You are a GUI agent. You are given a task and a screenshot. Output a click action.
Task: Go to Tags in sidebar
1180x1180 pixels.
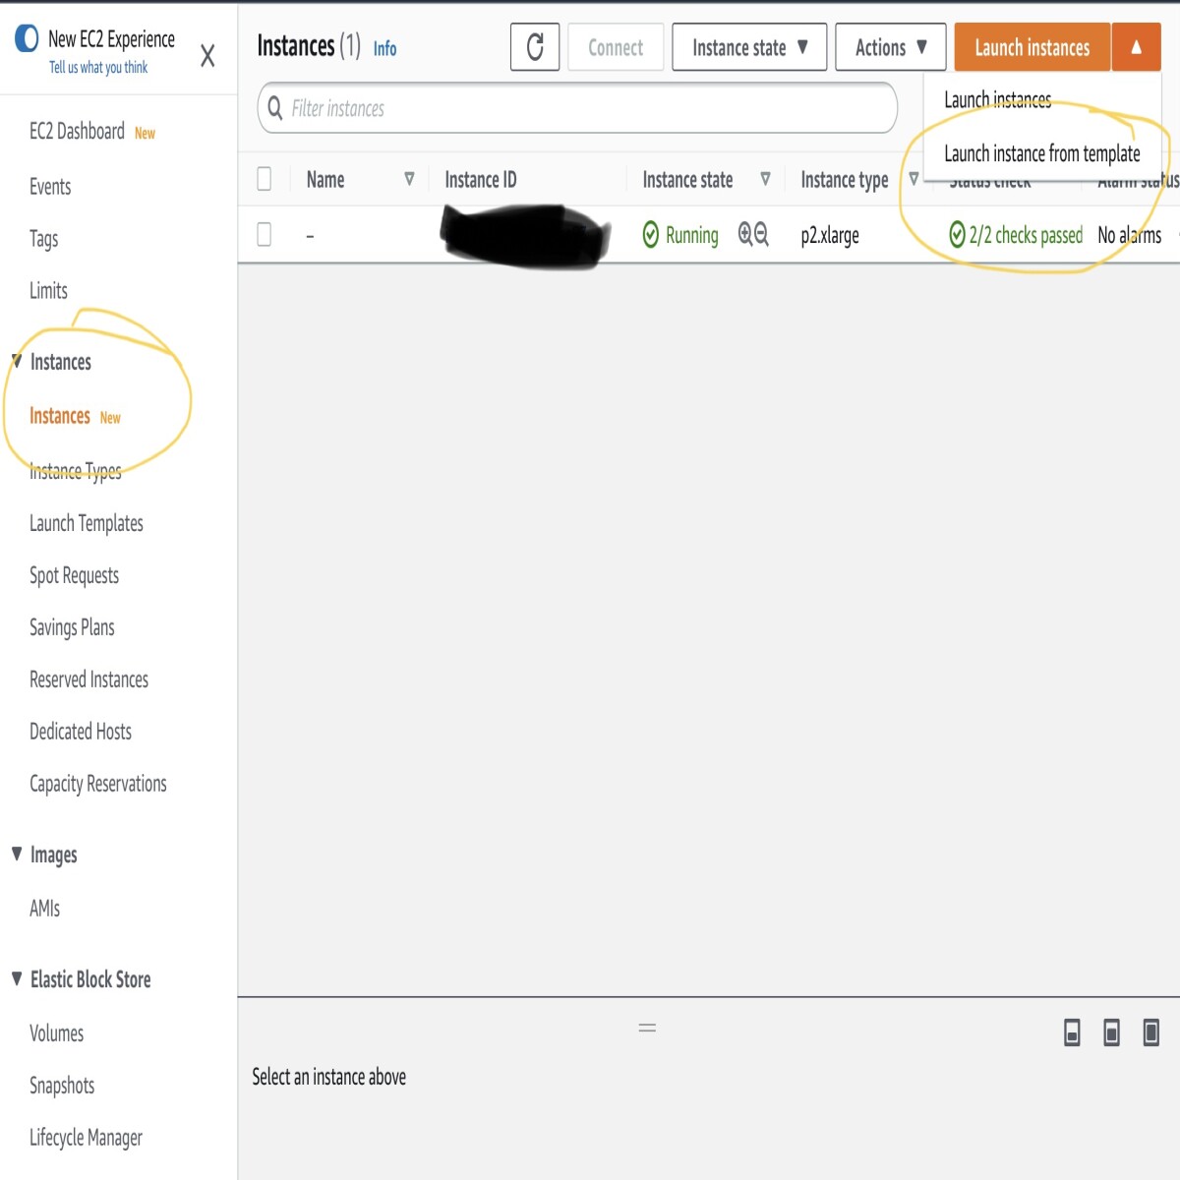pos(43,239)
